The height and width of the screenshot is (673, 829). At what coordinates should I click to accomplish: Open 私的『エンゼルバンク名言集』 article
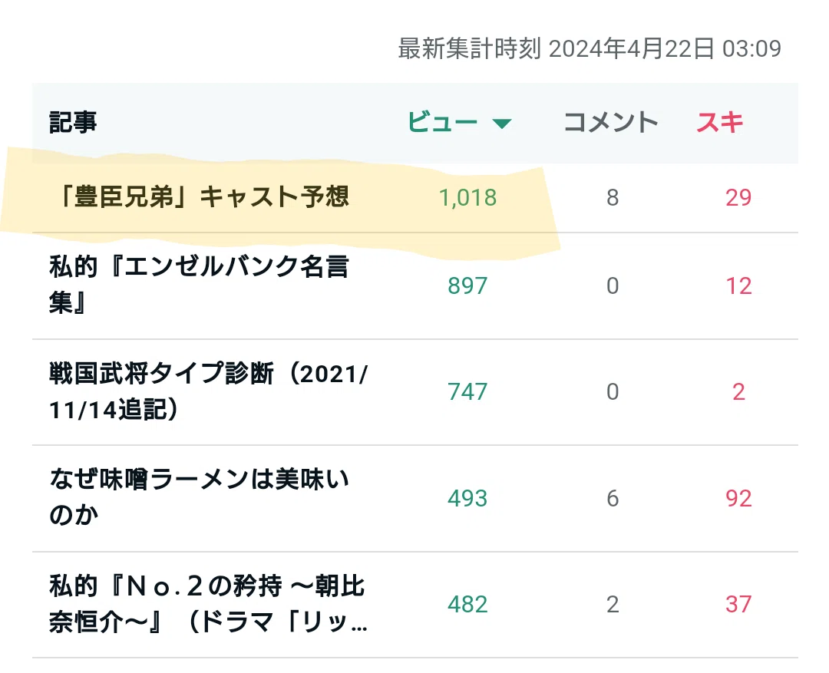[x=200, y=285]
